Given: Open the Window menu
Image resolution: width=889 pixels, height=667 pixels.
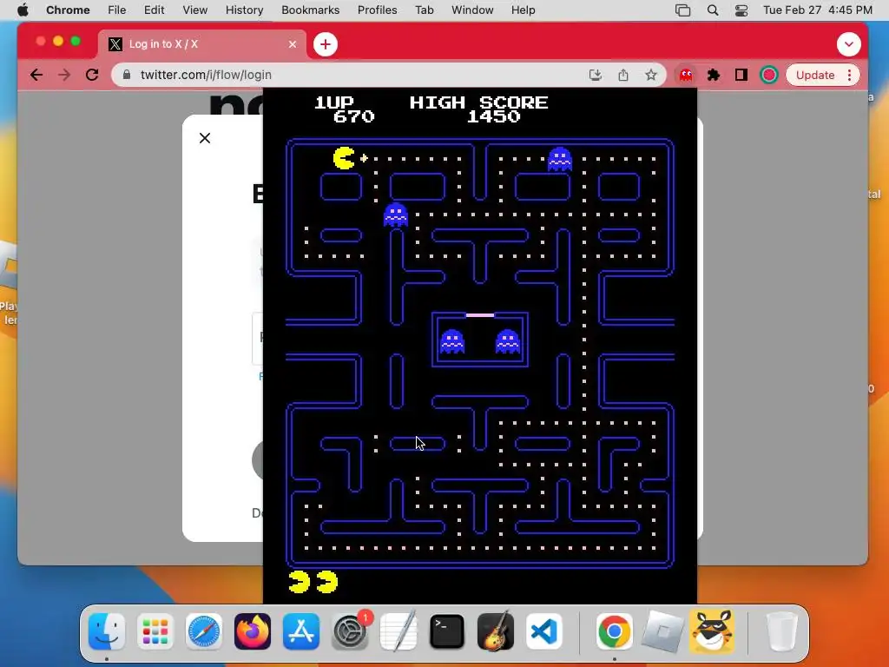Looking at the screenshot, I should tap(472, 10).
